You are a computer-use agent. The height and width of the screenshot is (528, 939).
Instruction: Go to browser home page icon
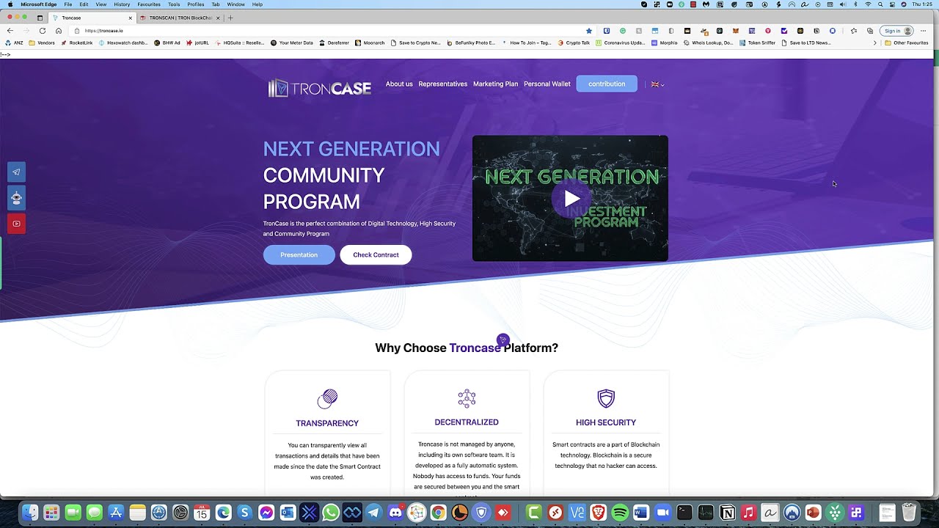click(59, 31)
